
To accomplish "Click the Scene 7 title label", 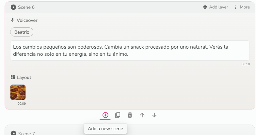I will [x=26, y=133].
